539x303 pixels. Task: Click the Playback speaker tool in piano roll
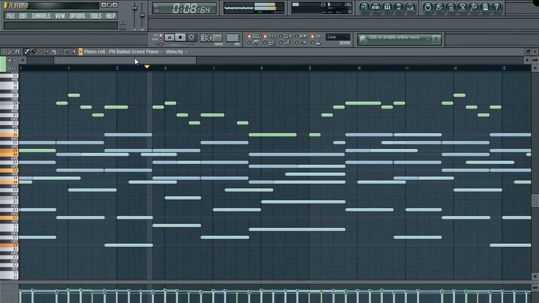(73, 52)
